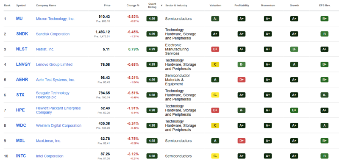
Task: Click MXL's A Valuation badge
Action: coord(215,141)
